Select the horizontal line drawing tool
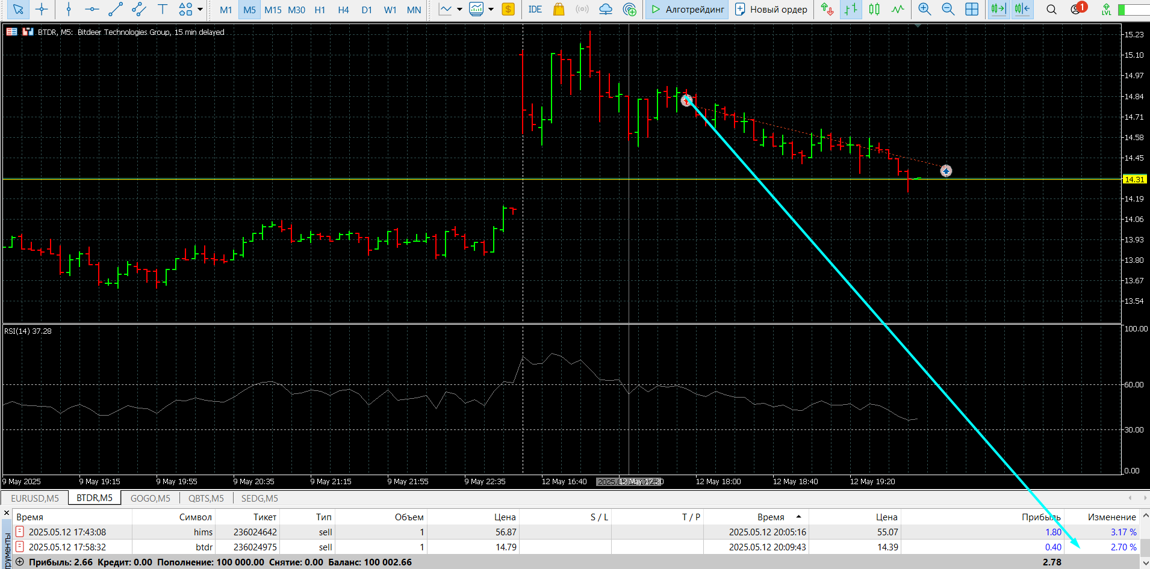The height and width of the screenshot is (569, 1150). 92,9
